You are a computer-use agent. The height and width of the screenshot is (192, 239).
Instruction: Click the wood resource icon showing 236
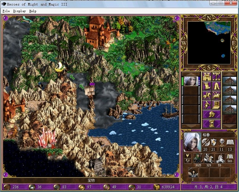pos(7,187)
